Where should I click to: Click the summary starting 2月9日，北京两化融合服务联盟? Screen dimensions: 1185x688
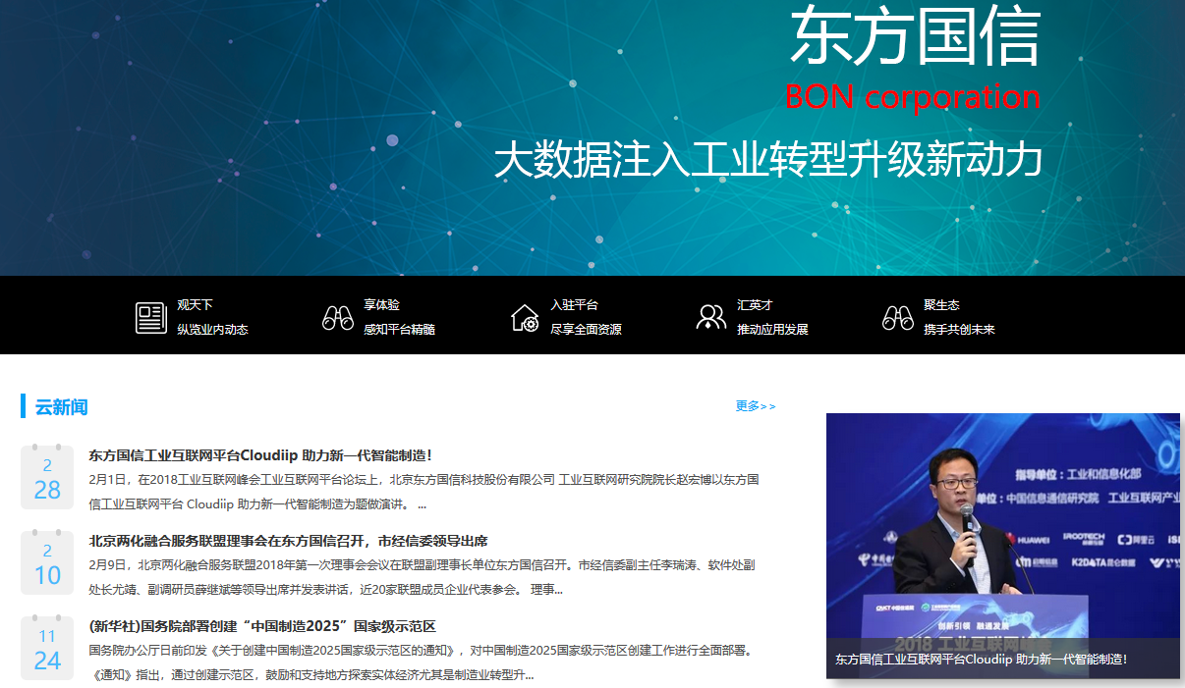422,577
